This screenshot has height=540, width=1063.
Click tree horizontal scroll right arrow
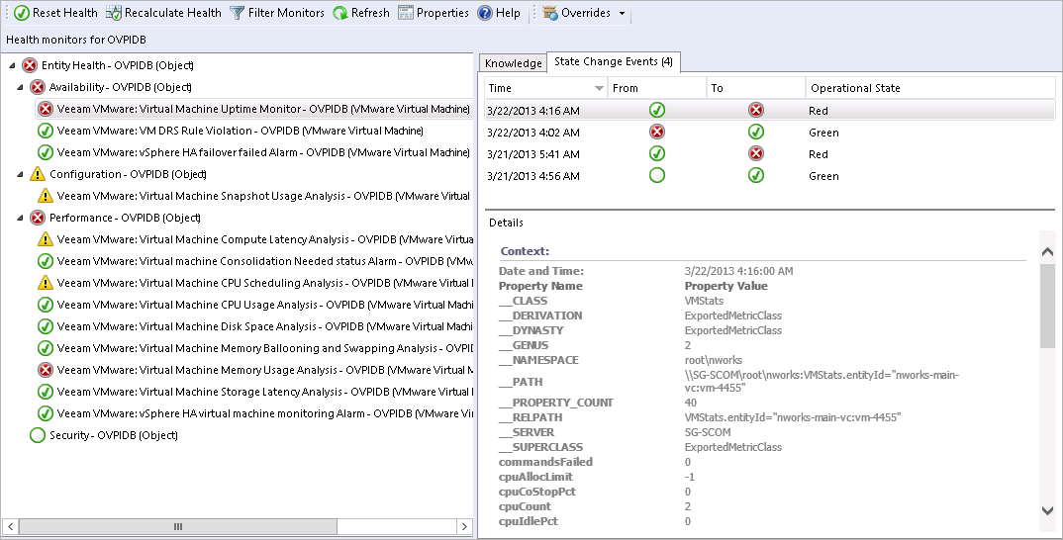[x=464, y=526]
